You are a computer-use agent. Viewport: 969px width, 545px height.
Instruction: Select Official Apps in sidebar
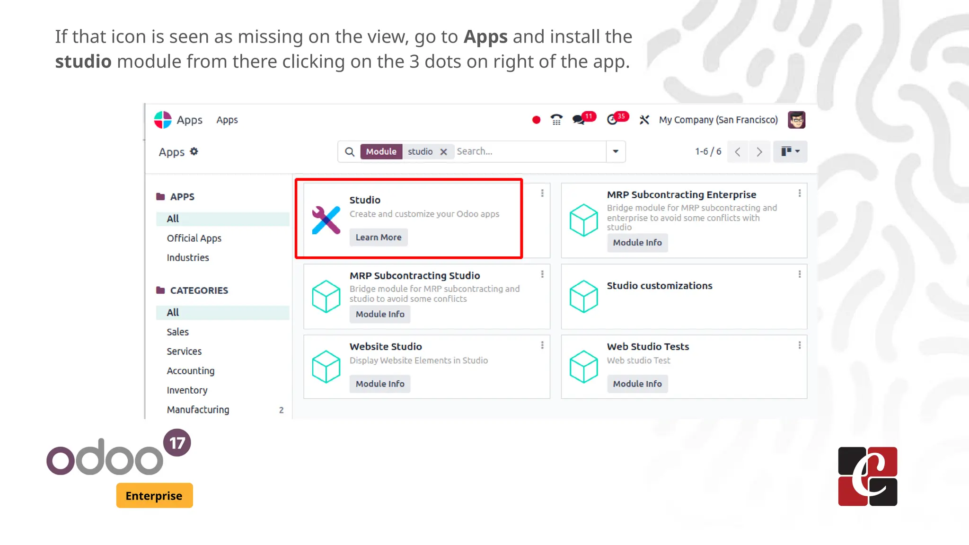(194, 238)
